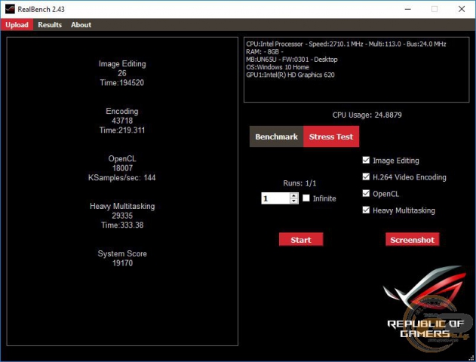
Task: Uncheck the Heavy Multitasking option
Action: click(x=366, y=210)
